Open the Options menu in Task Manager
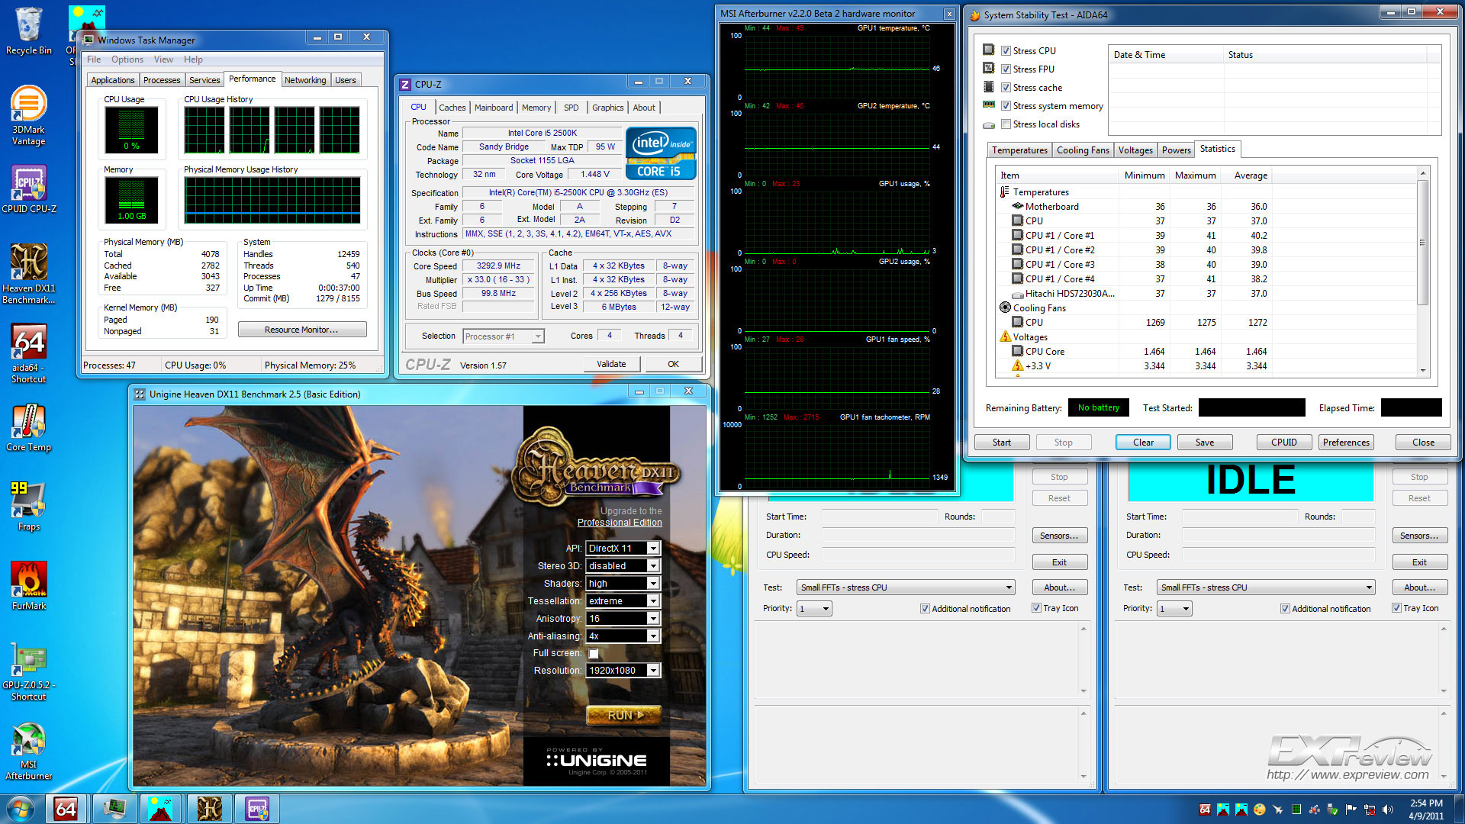Image resolution: width=1465 pixels, height=824 pixels. pyautogui.click(x=127, y=60)
